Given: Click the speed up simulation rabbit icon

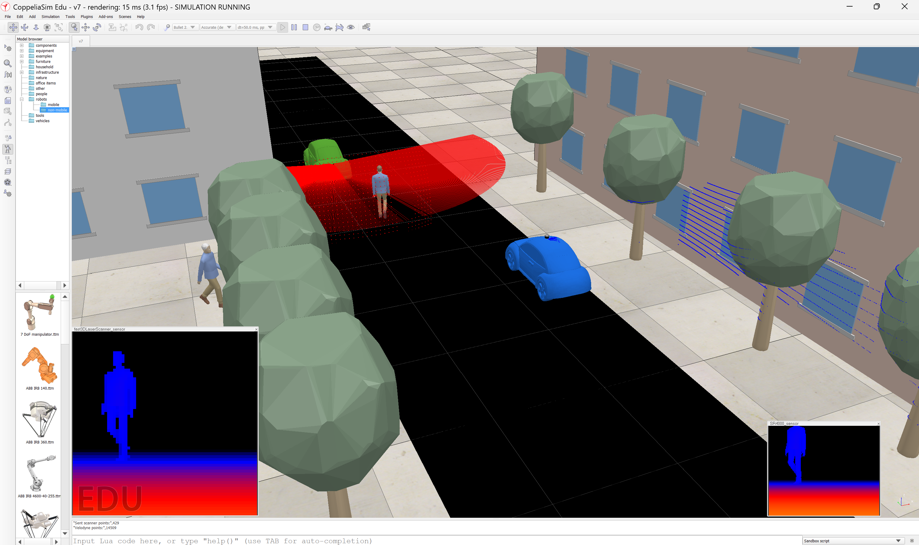Looking at the screenshot, I should 339,27.
